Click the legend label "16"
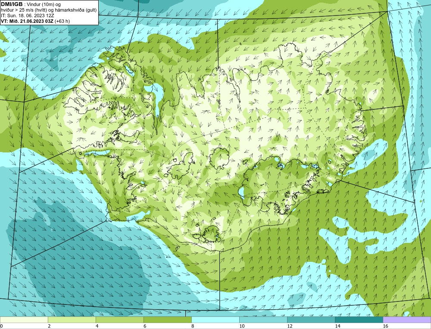This screenshot has width=431, height=329. click(x=385, y=326)
